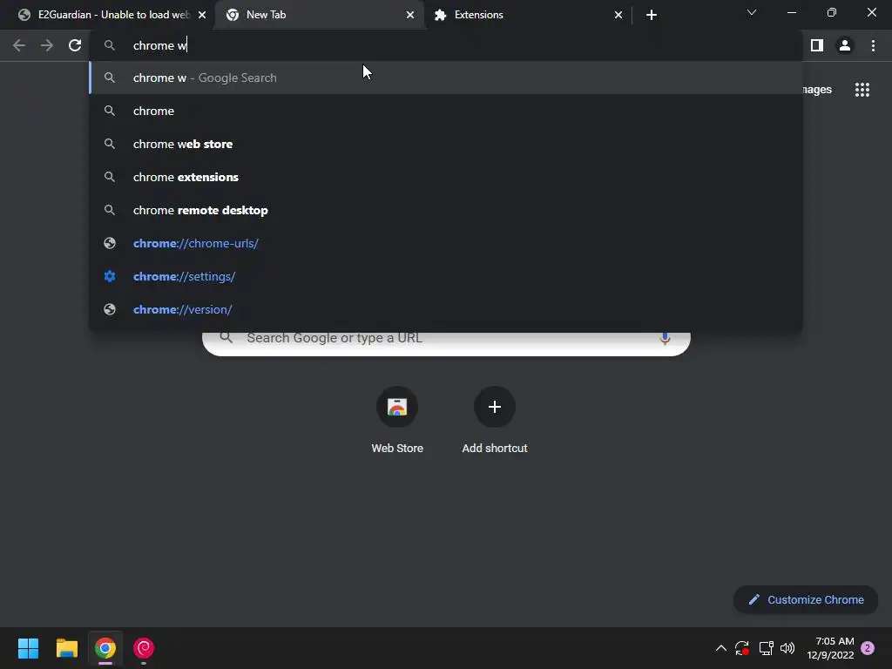Open the Google apps grid
This screenshot has width=892, height=669.
click(862, 90)
